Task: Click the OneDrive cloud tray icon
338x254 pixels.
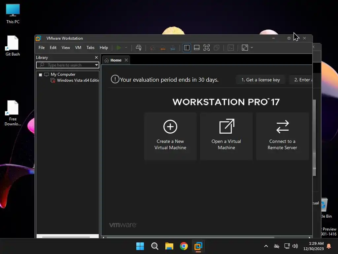Action: (277, 246)
